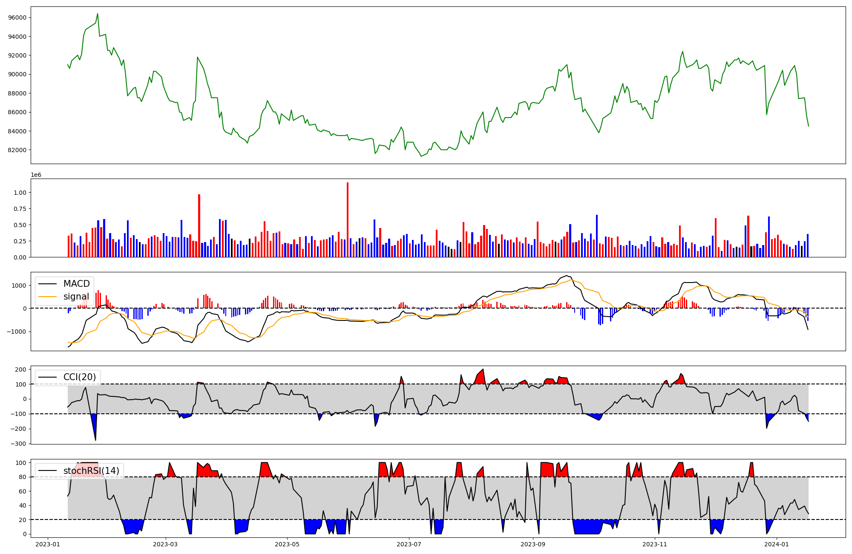Screen dimensions: 852x554
Task: Click the 2023-11 date label
Action: coord(655,544)
